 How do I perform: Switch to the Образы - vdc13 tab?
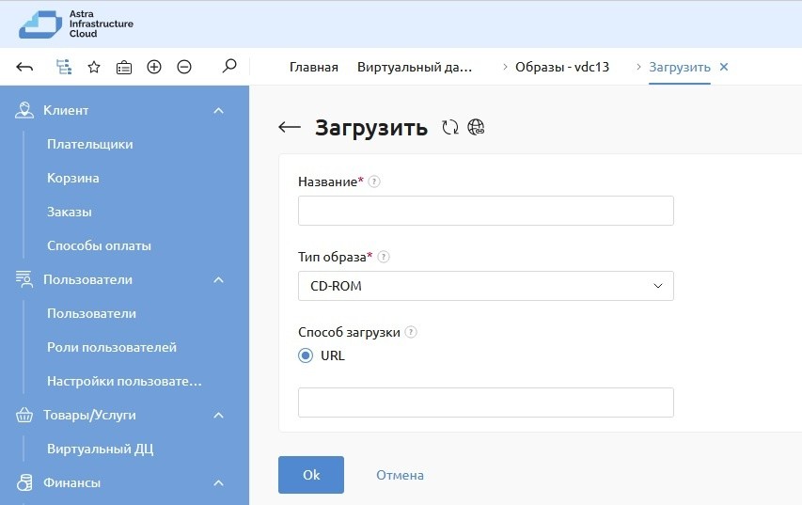562,67
